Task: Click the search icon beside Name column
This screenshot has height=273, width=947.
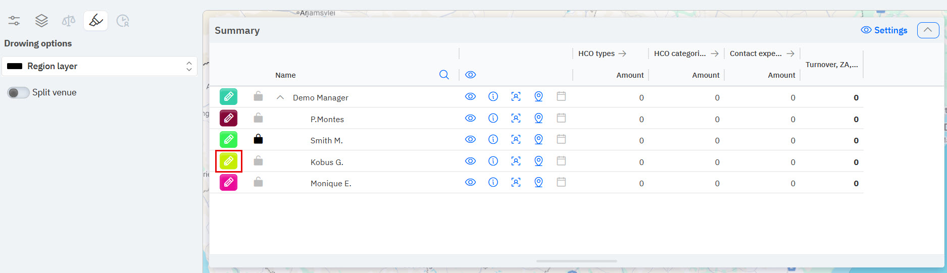Action: tap(444, 75)
